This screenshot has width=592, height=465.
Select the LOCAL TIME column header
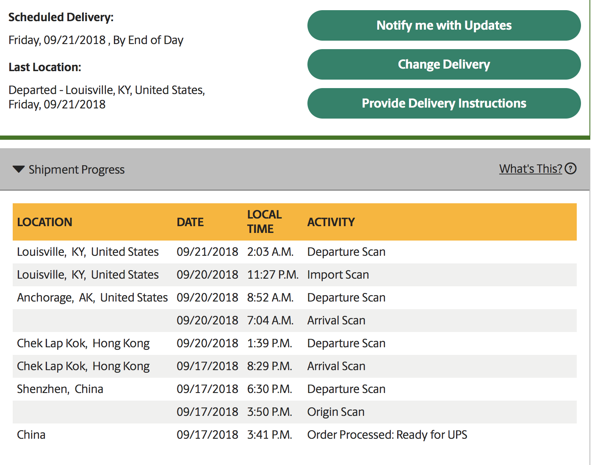[x=264, y=221]
